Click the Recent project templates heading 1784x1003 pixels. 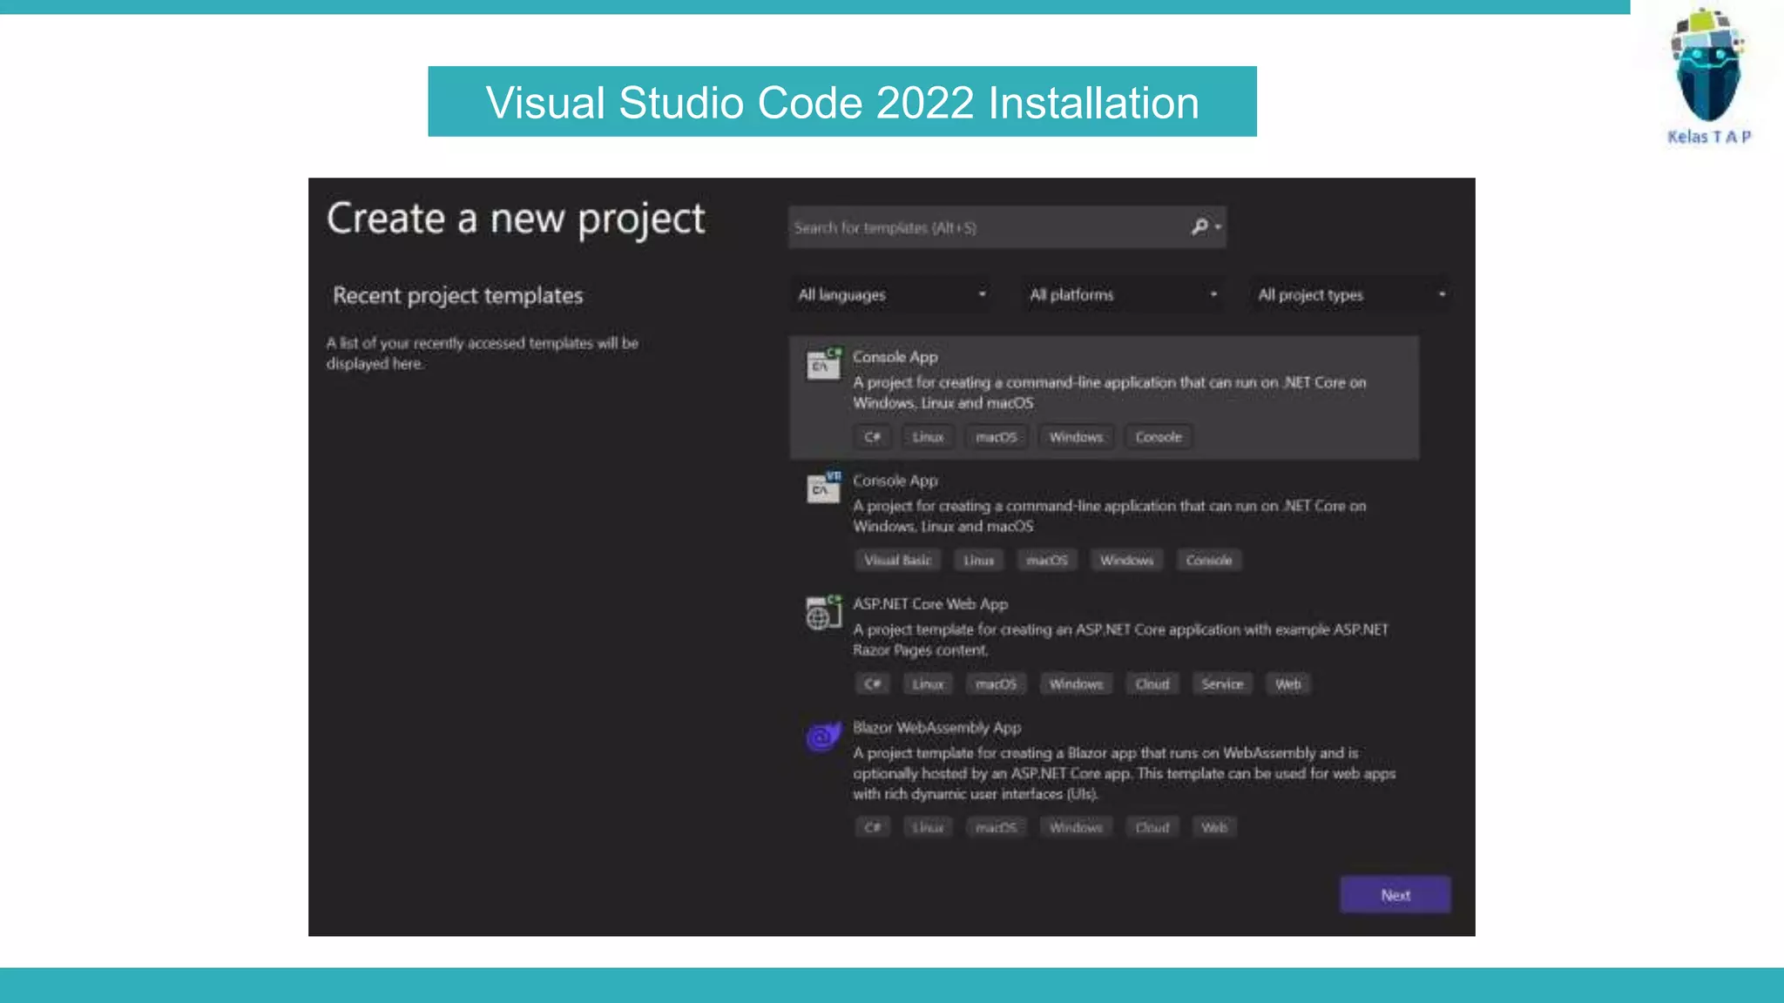(x=457, y=296)
